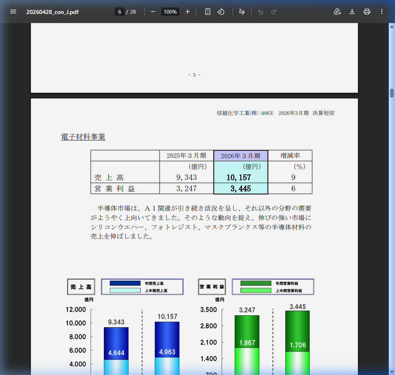Click the 4,963 label in sales bar
395x375 pixels.
pyautogui.click(x=167, y=352)
